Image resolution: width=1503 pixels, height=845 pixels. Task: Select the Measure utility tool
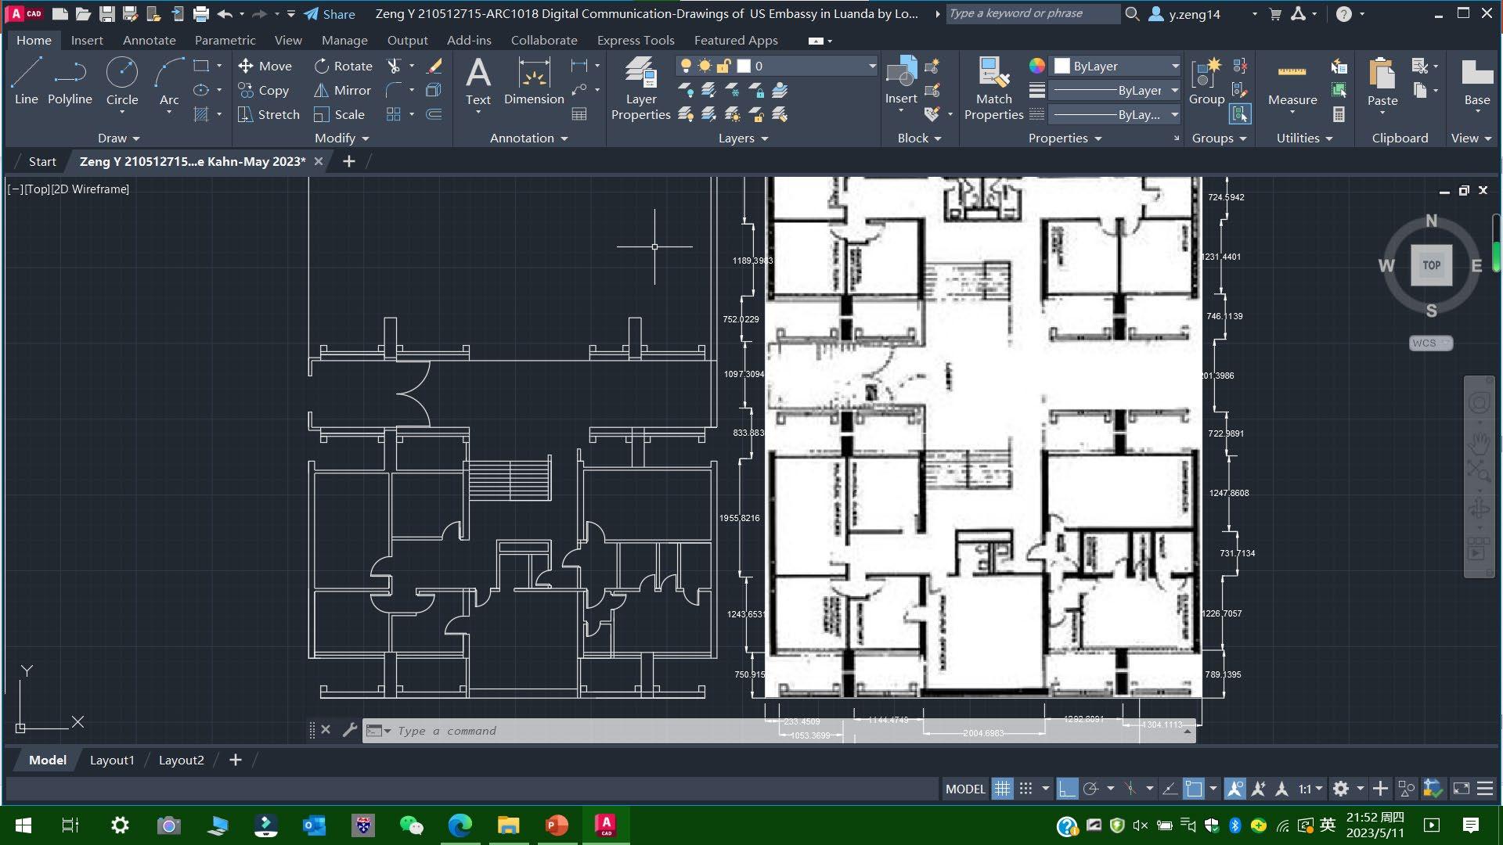tap(1292, 83)
